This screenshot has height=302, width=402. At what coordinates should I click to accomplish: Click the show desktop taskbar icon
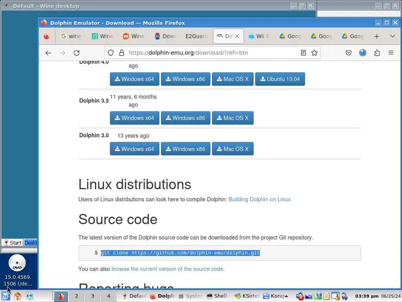point(29,296)
